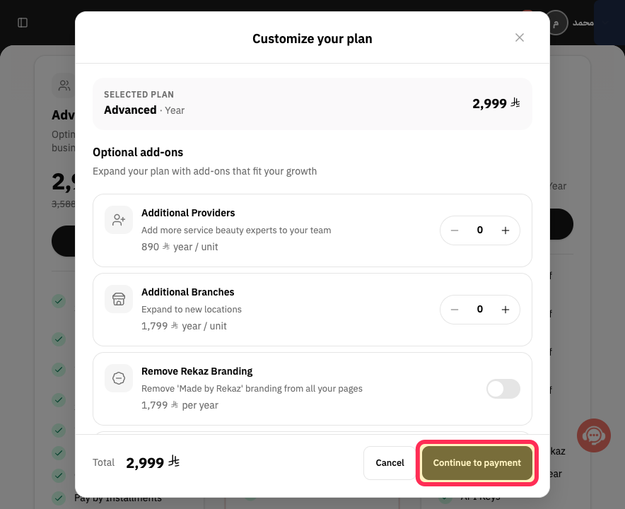The image size is (625, 509).
Task: Open the support chat bubble
Action: point(593,435)
